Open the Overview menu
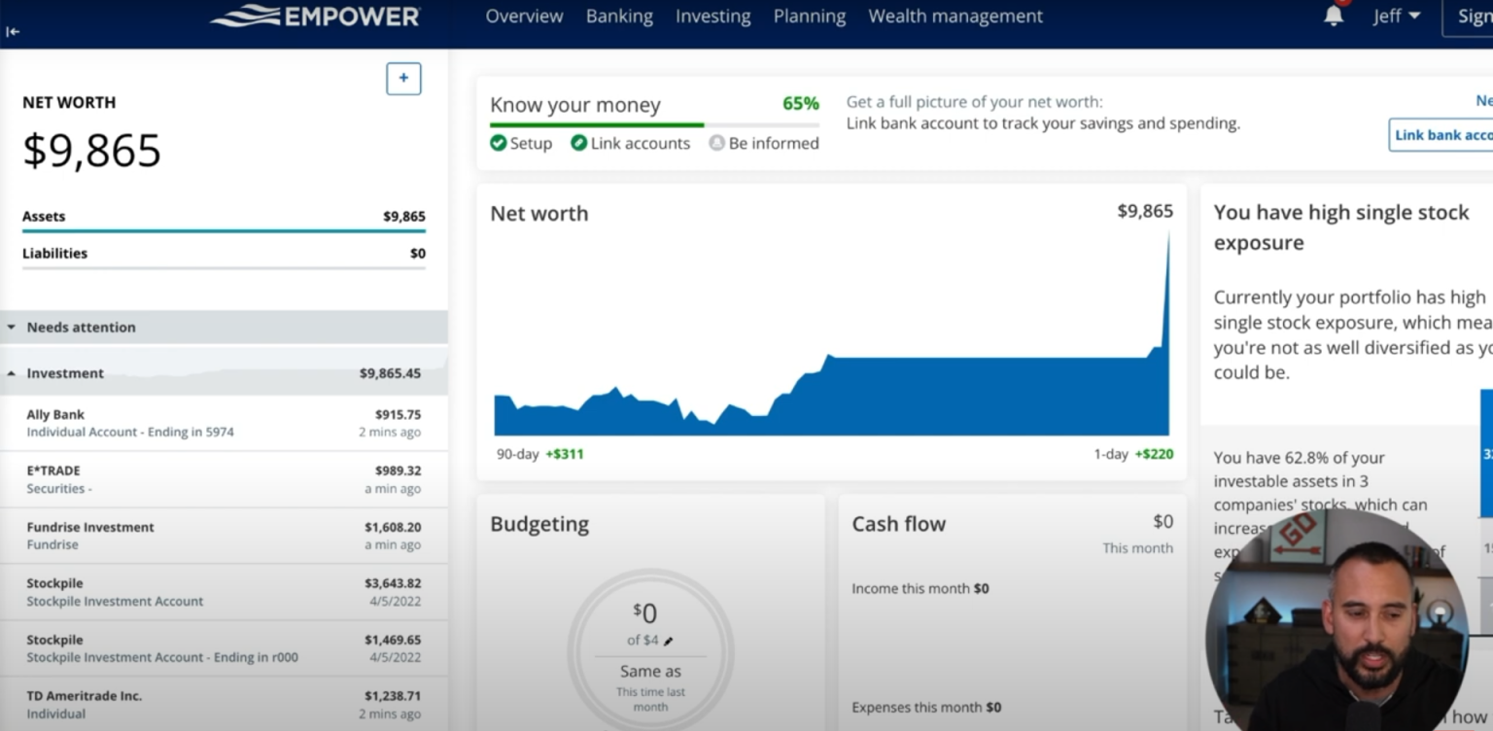 click(524, 17)
